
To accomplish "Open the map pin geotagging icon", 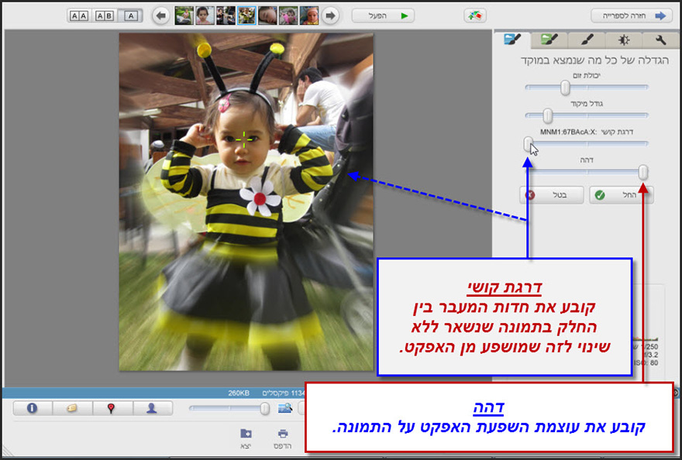I will click(x=112, y=408).
